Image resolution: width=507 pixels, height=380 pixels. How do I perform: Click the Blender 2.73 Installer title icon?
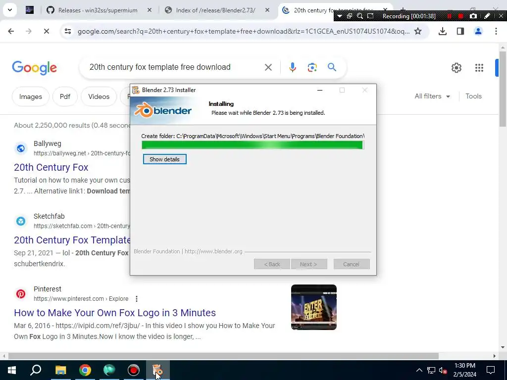(136, 90)
